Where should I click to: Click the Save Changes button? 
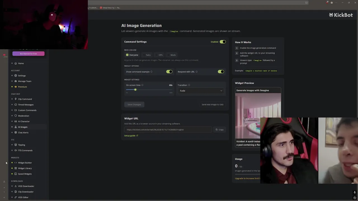point(134,104)
